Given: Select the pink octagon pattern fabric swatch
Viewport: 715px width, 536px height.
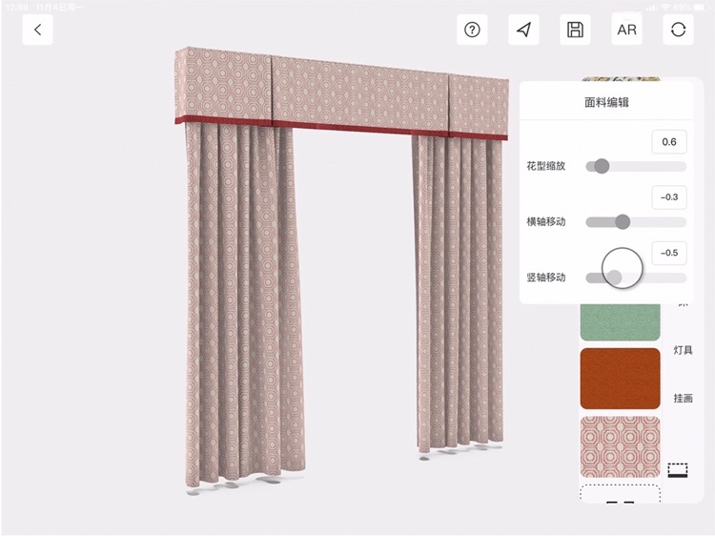Looking at the screenshot, I should coord(621,447).
